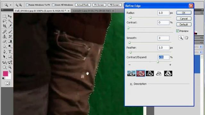This screenshot has height=115, width=205.
Task: Click the Radius slider handle
Action: [130, 18]
